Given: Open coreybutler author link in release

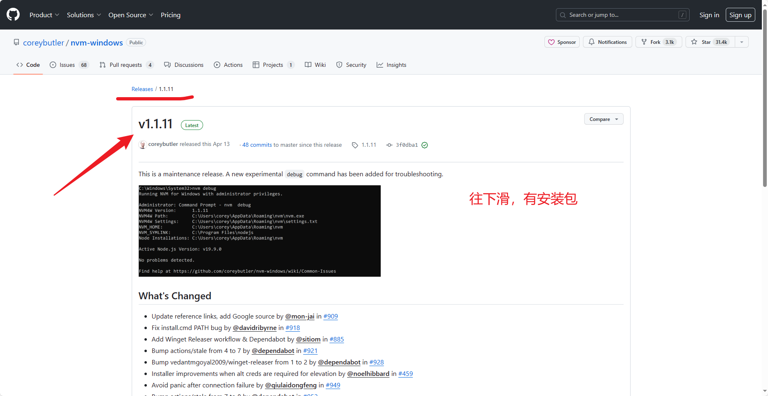Looking at the screenshot, I should pyautogui.click(x=163, y=144).
